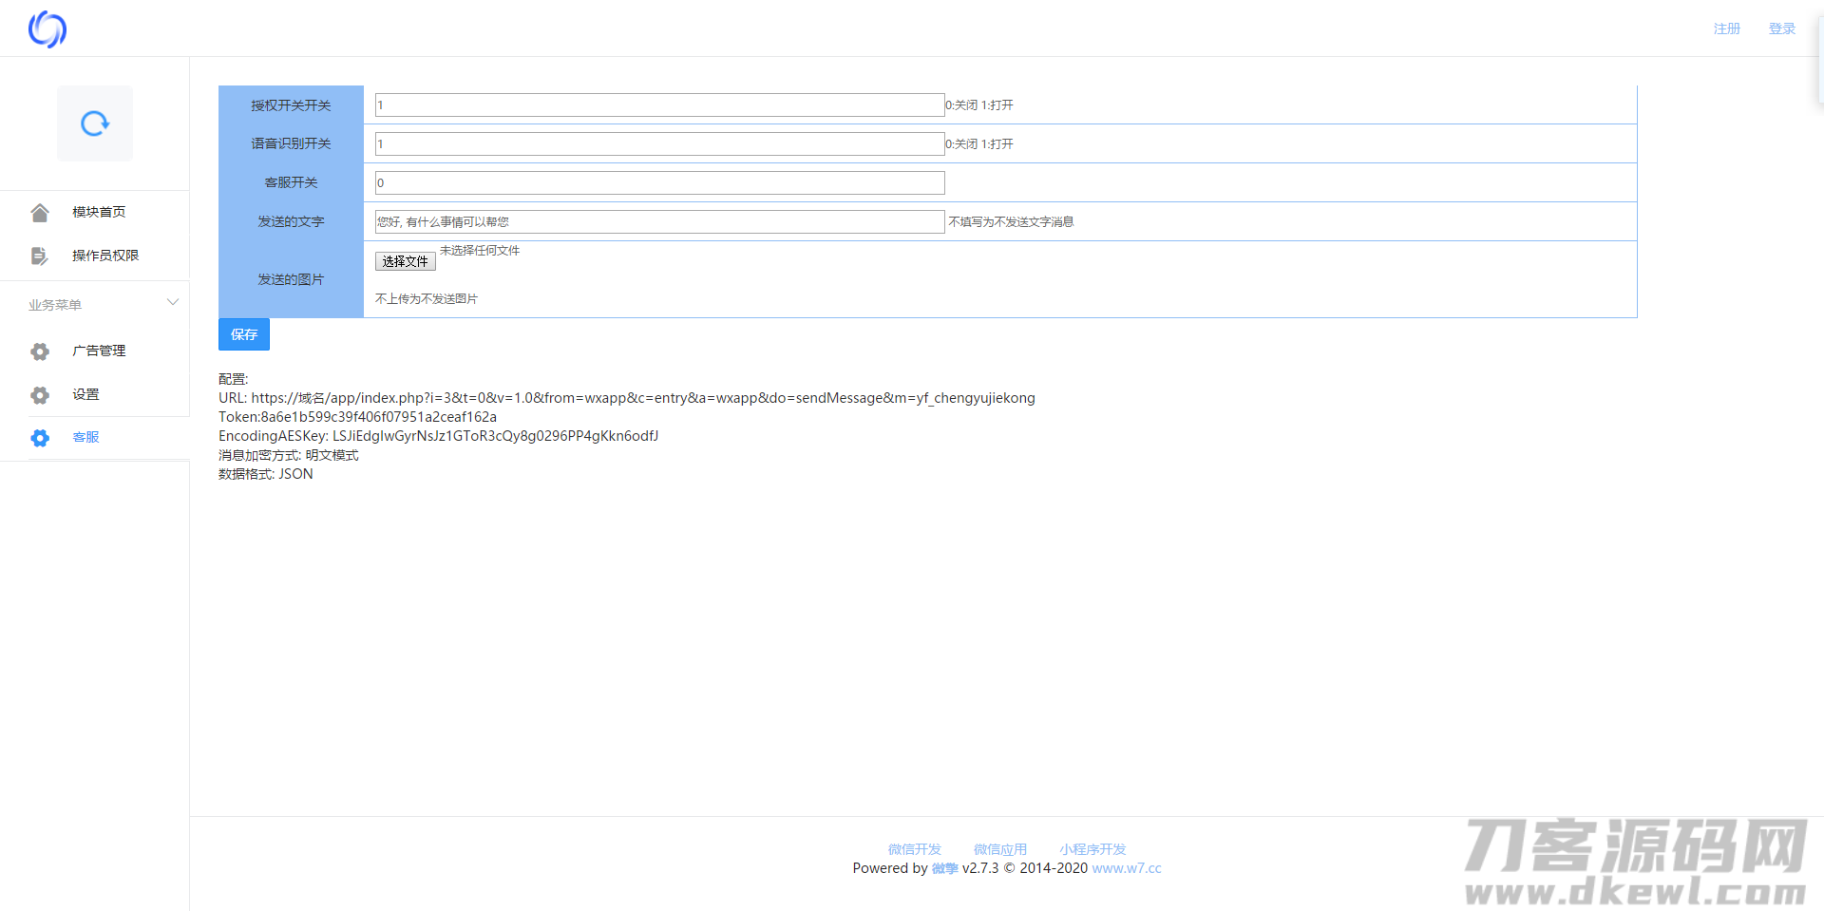Click the 发送的文字 text input

[x=659, y=222]
